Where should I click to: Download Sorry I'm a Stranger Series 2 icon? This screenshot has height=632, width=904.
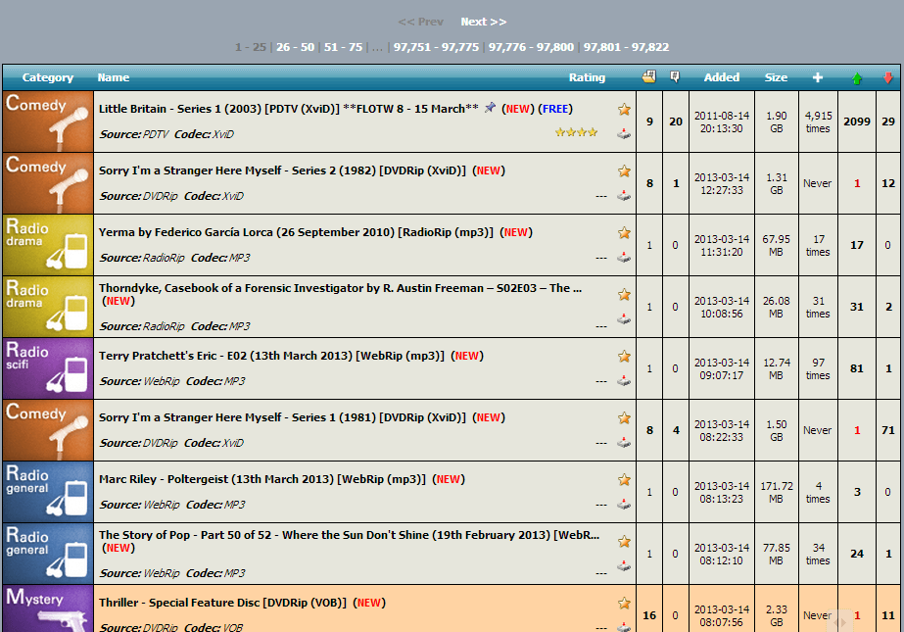[624, 196]
